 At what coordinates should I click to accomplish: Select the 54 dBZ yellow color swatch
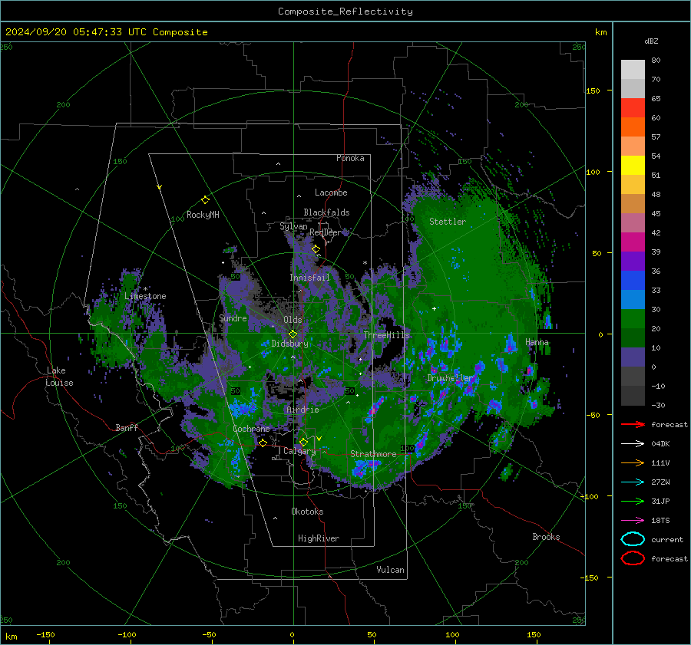pos(633,166)
